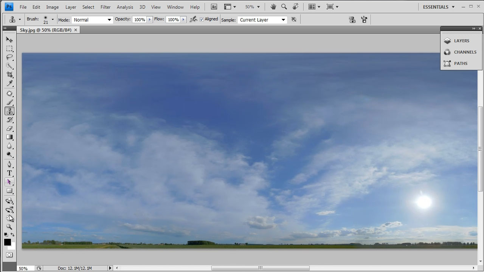Select the Blur tool
This screenshot has height=272, width=484.
[x=9, y=146]
